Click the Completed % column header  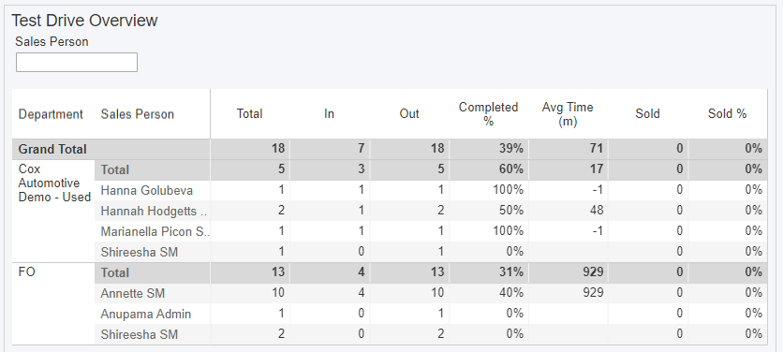[488, 114]
